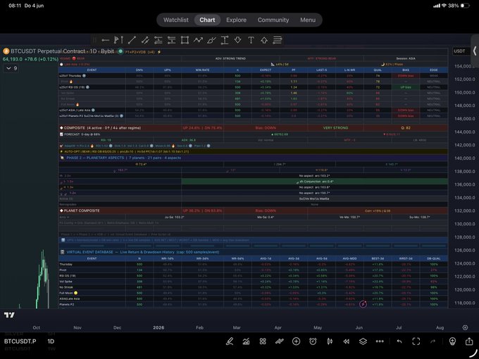Screen dimensions: 479x359
Task: Collapse the indicator legend showing 9
Action: pos(11,68)
